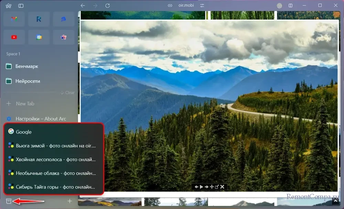The image size is (344, 209).
Task: Clear the open tabs with Clear
Action: tap(68, 92)
